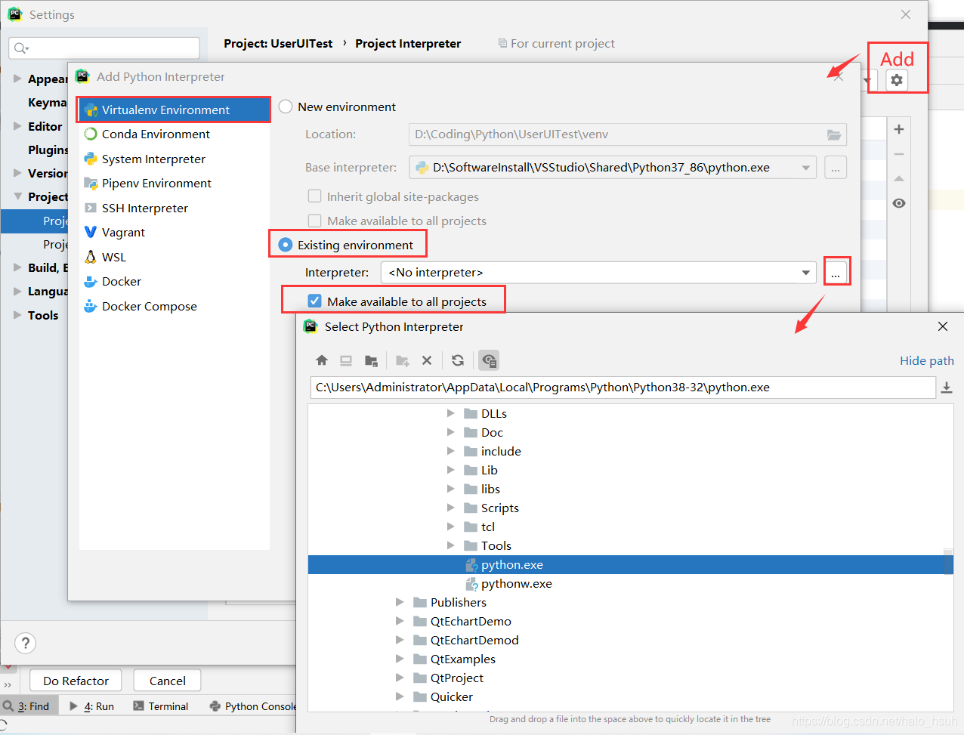Open the Python Console tab
964x735 pixels.
[x=252, y=706]
